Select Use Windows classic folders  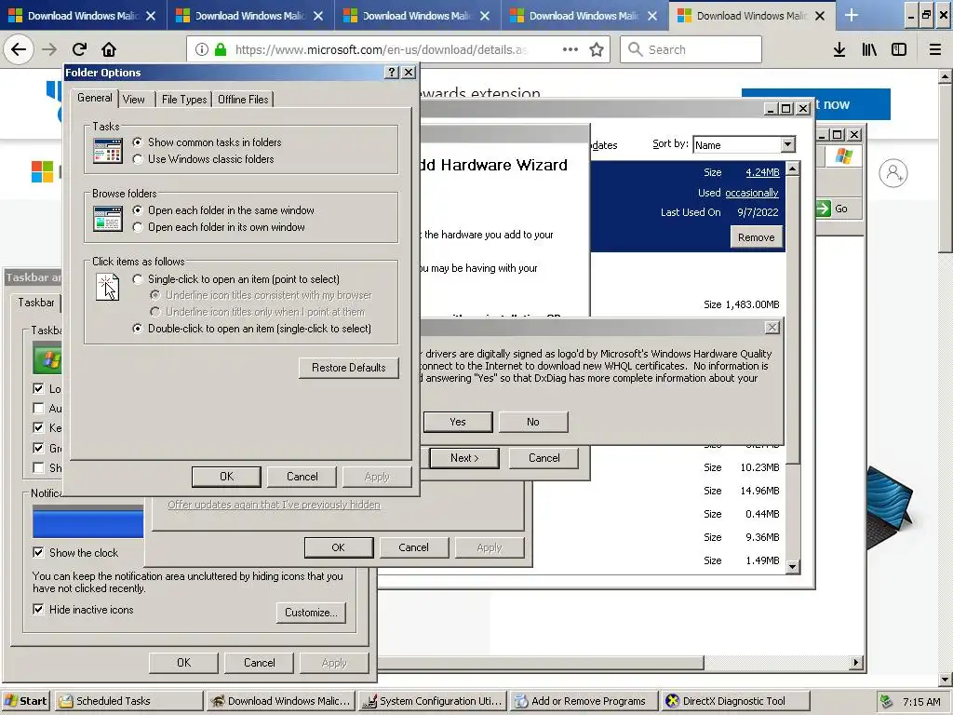pyautogui.click(x=138, y=159)
